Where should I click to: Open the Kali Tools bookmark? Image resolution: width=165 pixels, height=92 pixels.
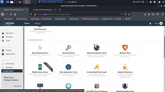coord(34,19)
